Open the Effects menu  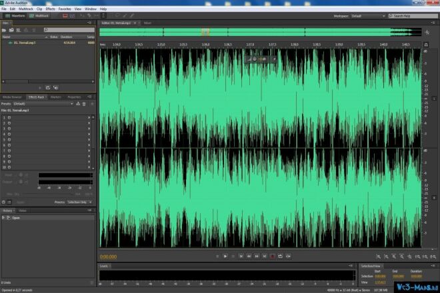pos(50,9)
